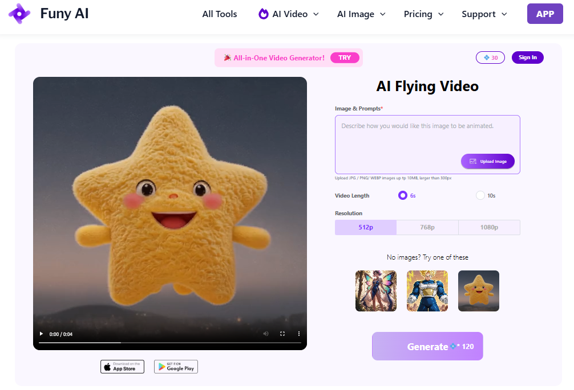Image resolution: width=574 pixels, height=390 pixels.
Task: Click the Sign In button
Action: (528, 58)
